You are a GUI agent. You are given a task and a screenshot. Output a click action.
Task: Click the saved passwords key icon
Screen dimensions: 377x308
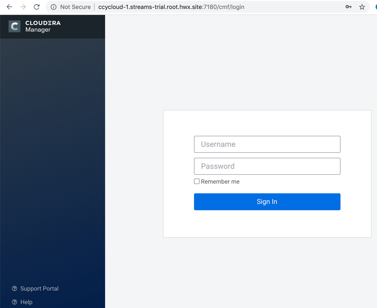pyautogui.click(x=348, y=7)
